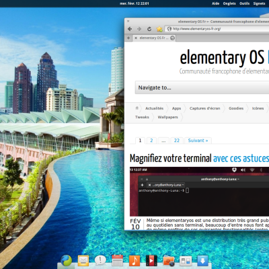Click the 'Suivant »' next page link
The height and width of the screenshot is (269, 269).
click(198, 141)
